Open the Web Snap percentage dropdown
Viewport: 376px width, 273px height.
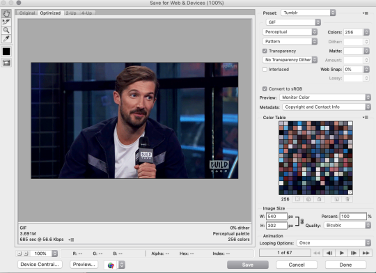pyautogui.click(x=357, y=70)
